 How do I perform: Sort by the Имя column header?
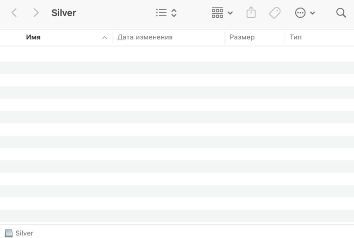[33, 37]
